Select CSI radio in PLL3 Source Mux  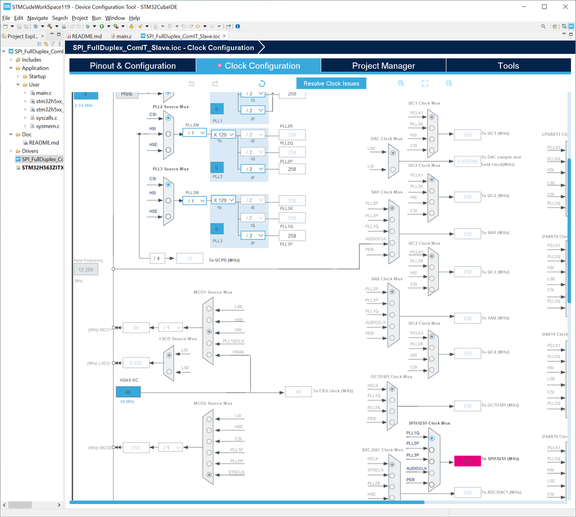168,185
